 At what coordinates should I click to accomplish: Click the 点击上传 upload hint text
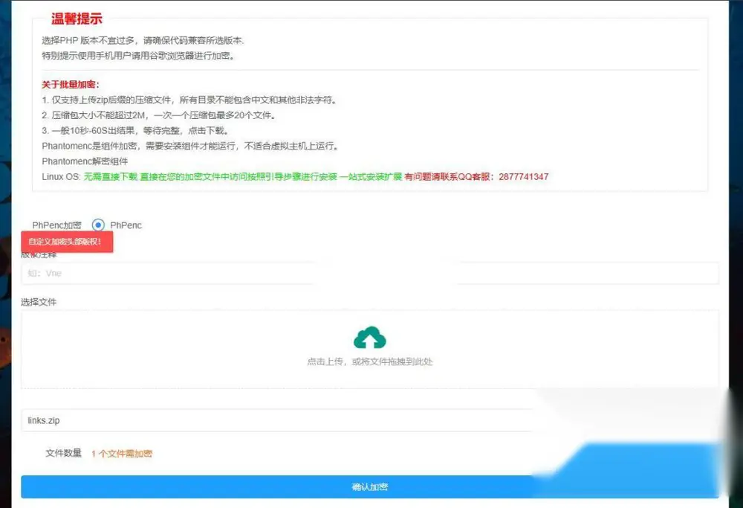[369, 361]
